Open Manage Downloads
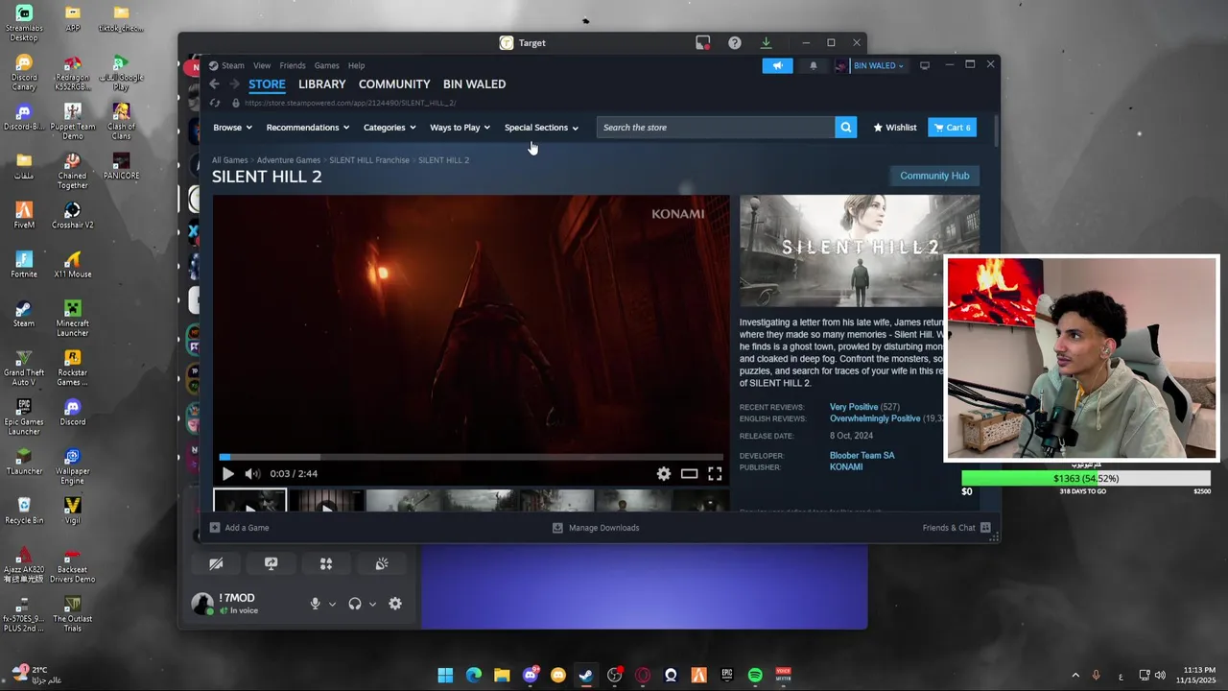Image resolution: width=1228 pixels, height=691 pixels. [x=596, y=528]
